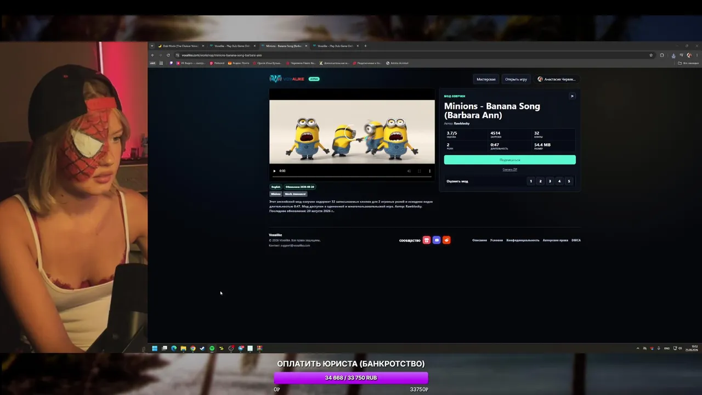This screenshot has width=702, height=395.
Task: Open the browser extensions menu
Action: click(x=662, y=55)
